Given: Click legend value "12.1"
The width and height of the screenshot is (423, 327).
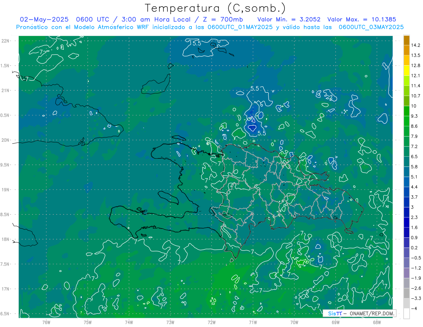Looking at the screenshot, I should (x=416, y=75).
